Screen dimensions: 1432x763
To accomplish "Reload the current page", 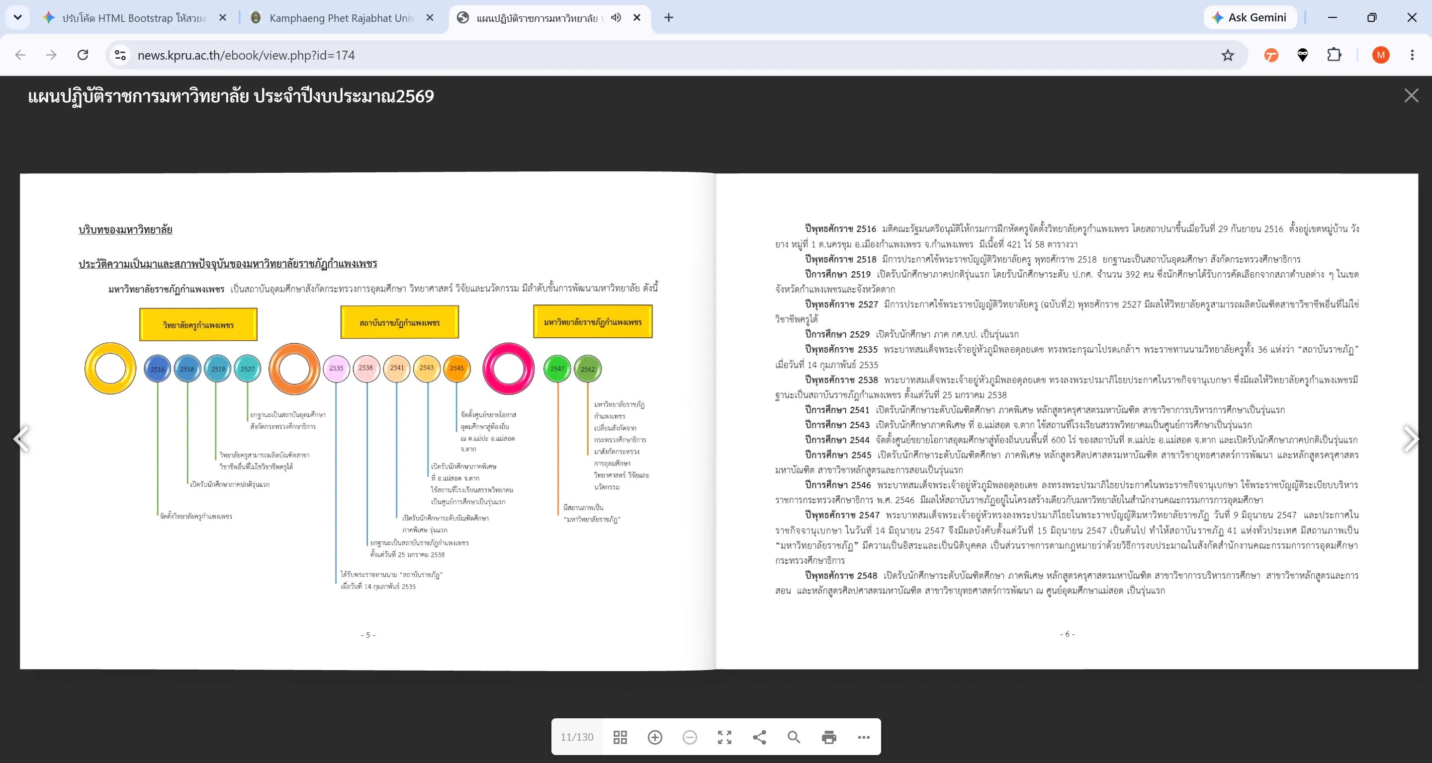I will coord(83,55).
